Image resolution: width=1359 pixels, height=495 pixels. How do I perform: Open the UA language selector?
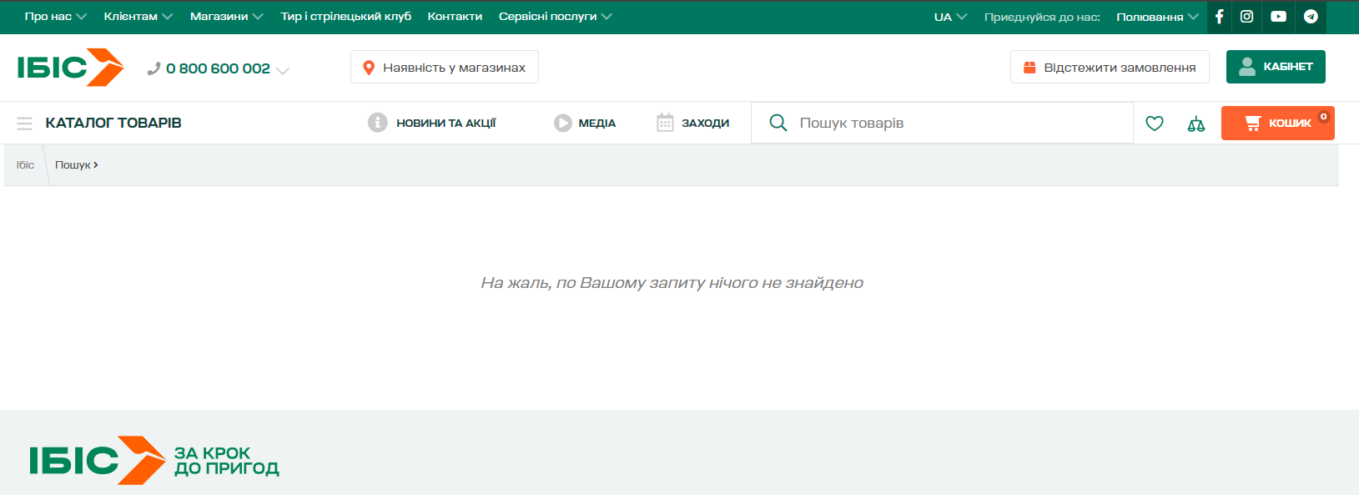click(x=950, y=17)
